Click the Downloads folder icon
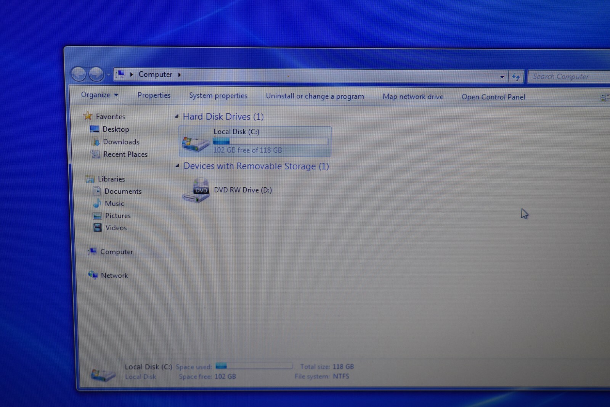The height and width of the screenshot is (407, 610). click(x=95, y=142)
